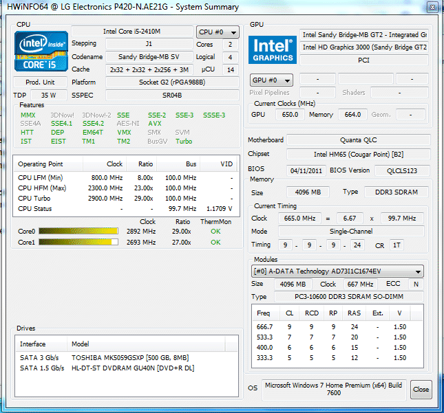Image resolution: width=444 pixels, height=413 pixels.
Task: Select the HL-DT-ST DVDRAM GU40N drive row
Action: click(126, 368)
